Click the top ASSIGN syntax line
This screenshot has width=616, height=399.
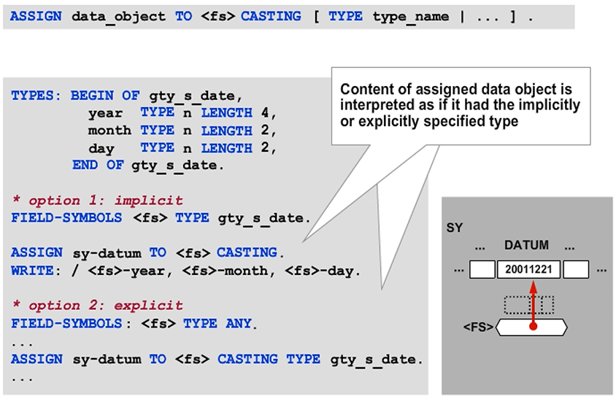click(x=272, y=15)
